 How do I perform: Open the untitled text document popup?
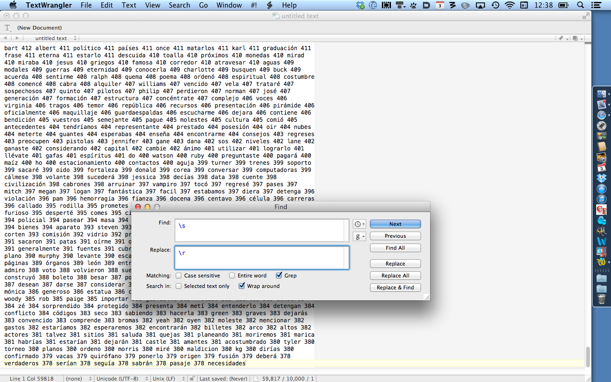[x=52, y=38]
